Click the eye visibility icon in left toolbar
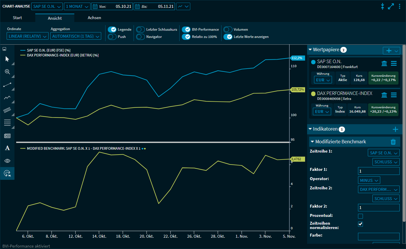Image resolution: width=406 pixels, height=249 pixels. click(7, 161)
